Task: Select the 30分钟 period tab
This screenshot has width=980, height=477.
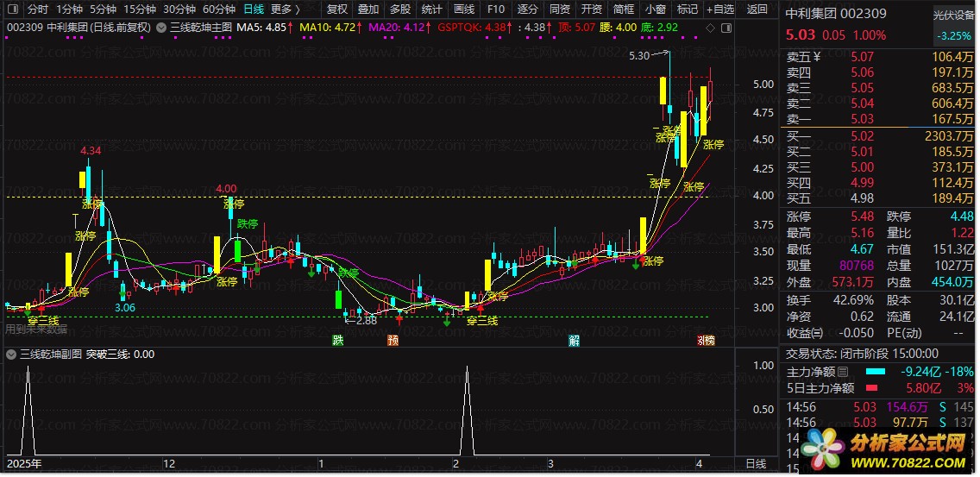Action: click(179, 9)
